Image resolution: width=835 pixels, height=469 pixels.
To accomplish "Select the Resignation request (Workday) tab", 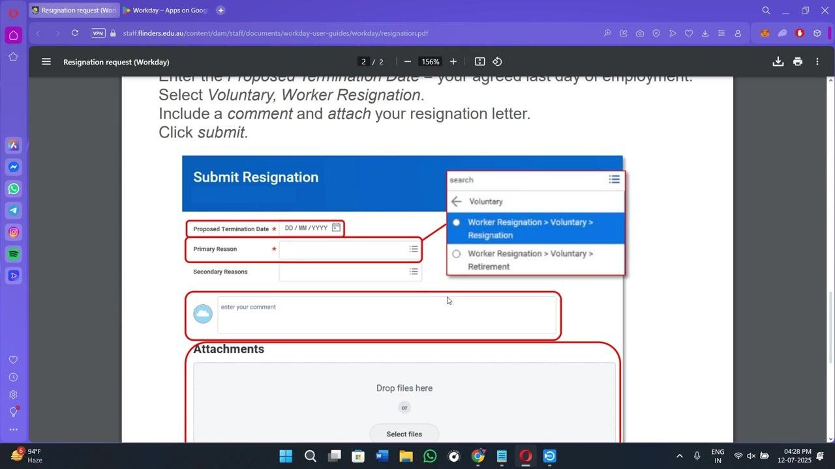I will click(x=74, y=10).
